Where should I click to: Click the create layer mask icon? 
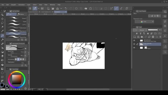click(x=153, y=37)
